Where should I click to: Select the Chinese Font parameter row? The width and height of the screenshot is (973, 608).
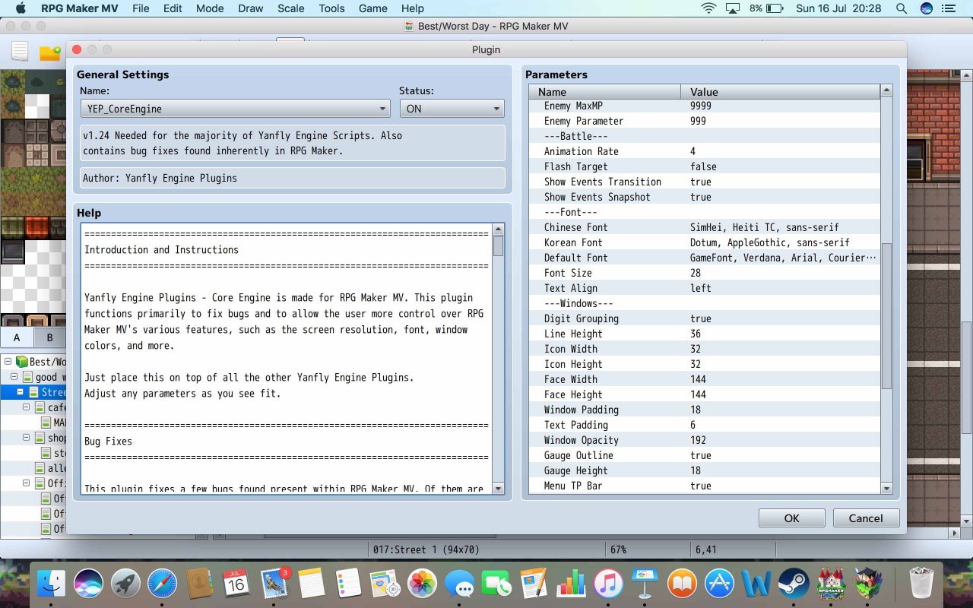pyautogui.click(x=705, y=227)
